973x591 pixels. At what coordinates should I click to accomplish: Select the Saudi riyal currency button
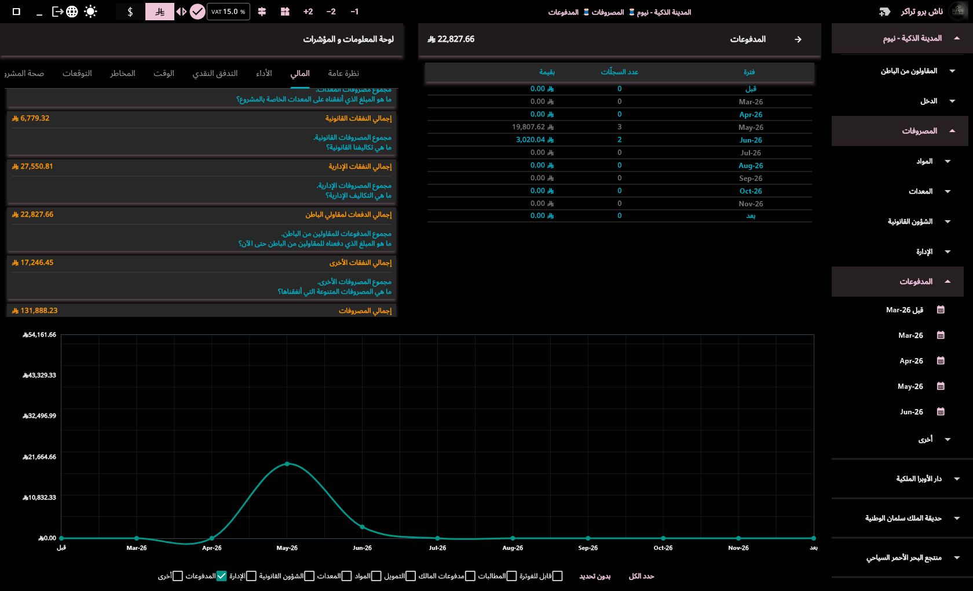point(160,12)
